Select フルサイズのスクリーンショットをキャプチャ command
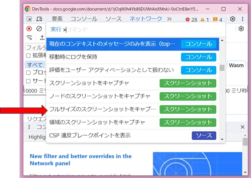The width and height of the screenshot is (251, 178). click(102, 109)
